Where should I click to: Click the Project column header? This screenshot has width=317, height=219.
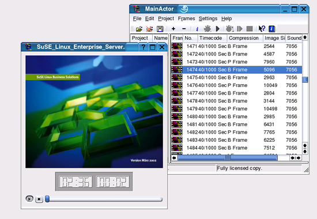[141, 38]
